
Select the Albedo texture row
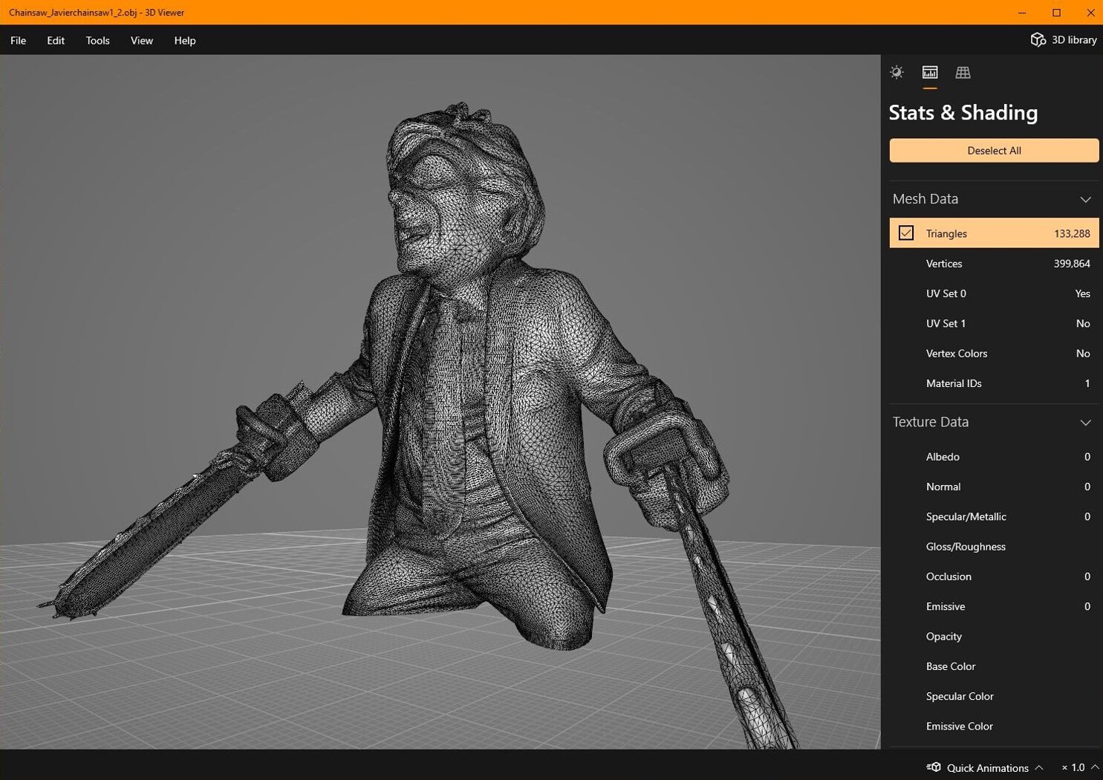[x=994, y=457]
